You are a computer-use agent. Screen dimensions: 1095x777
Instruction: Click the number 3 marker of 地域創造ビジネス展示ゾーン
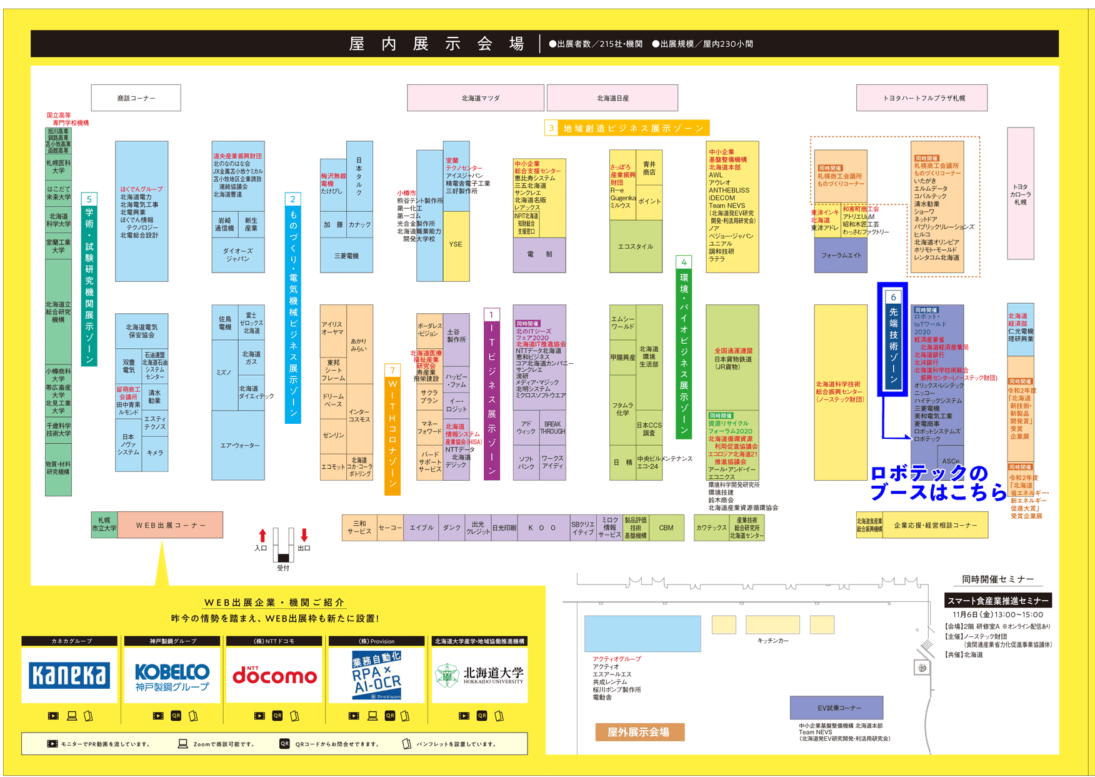tap(551, 128)
